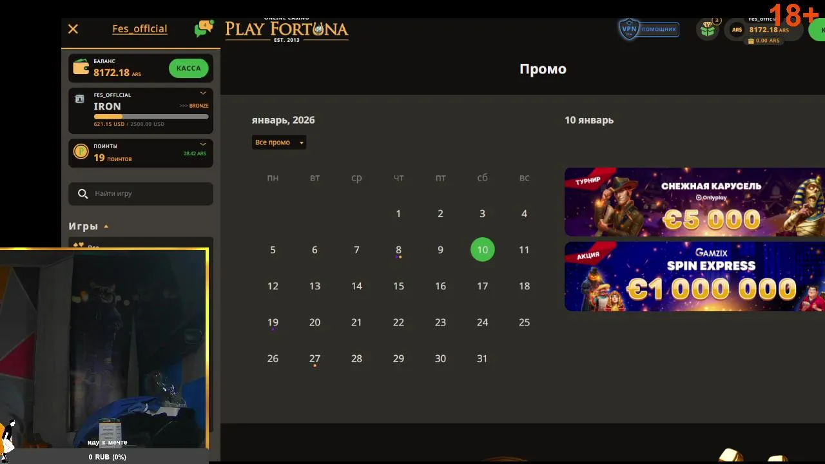
Task: Open the Все промо filter dropdown
Action: 279,142
